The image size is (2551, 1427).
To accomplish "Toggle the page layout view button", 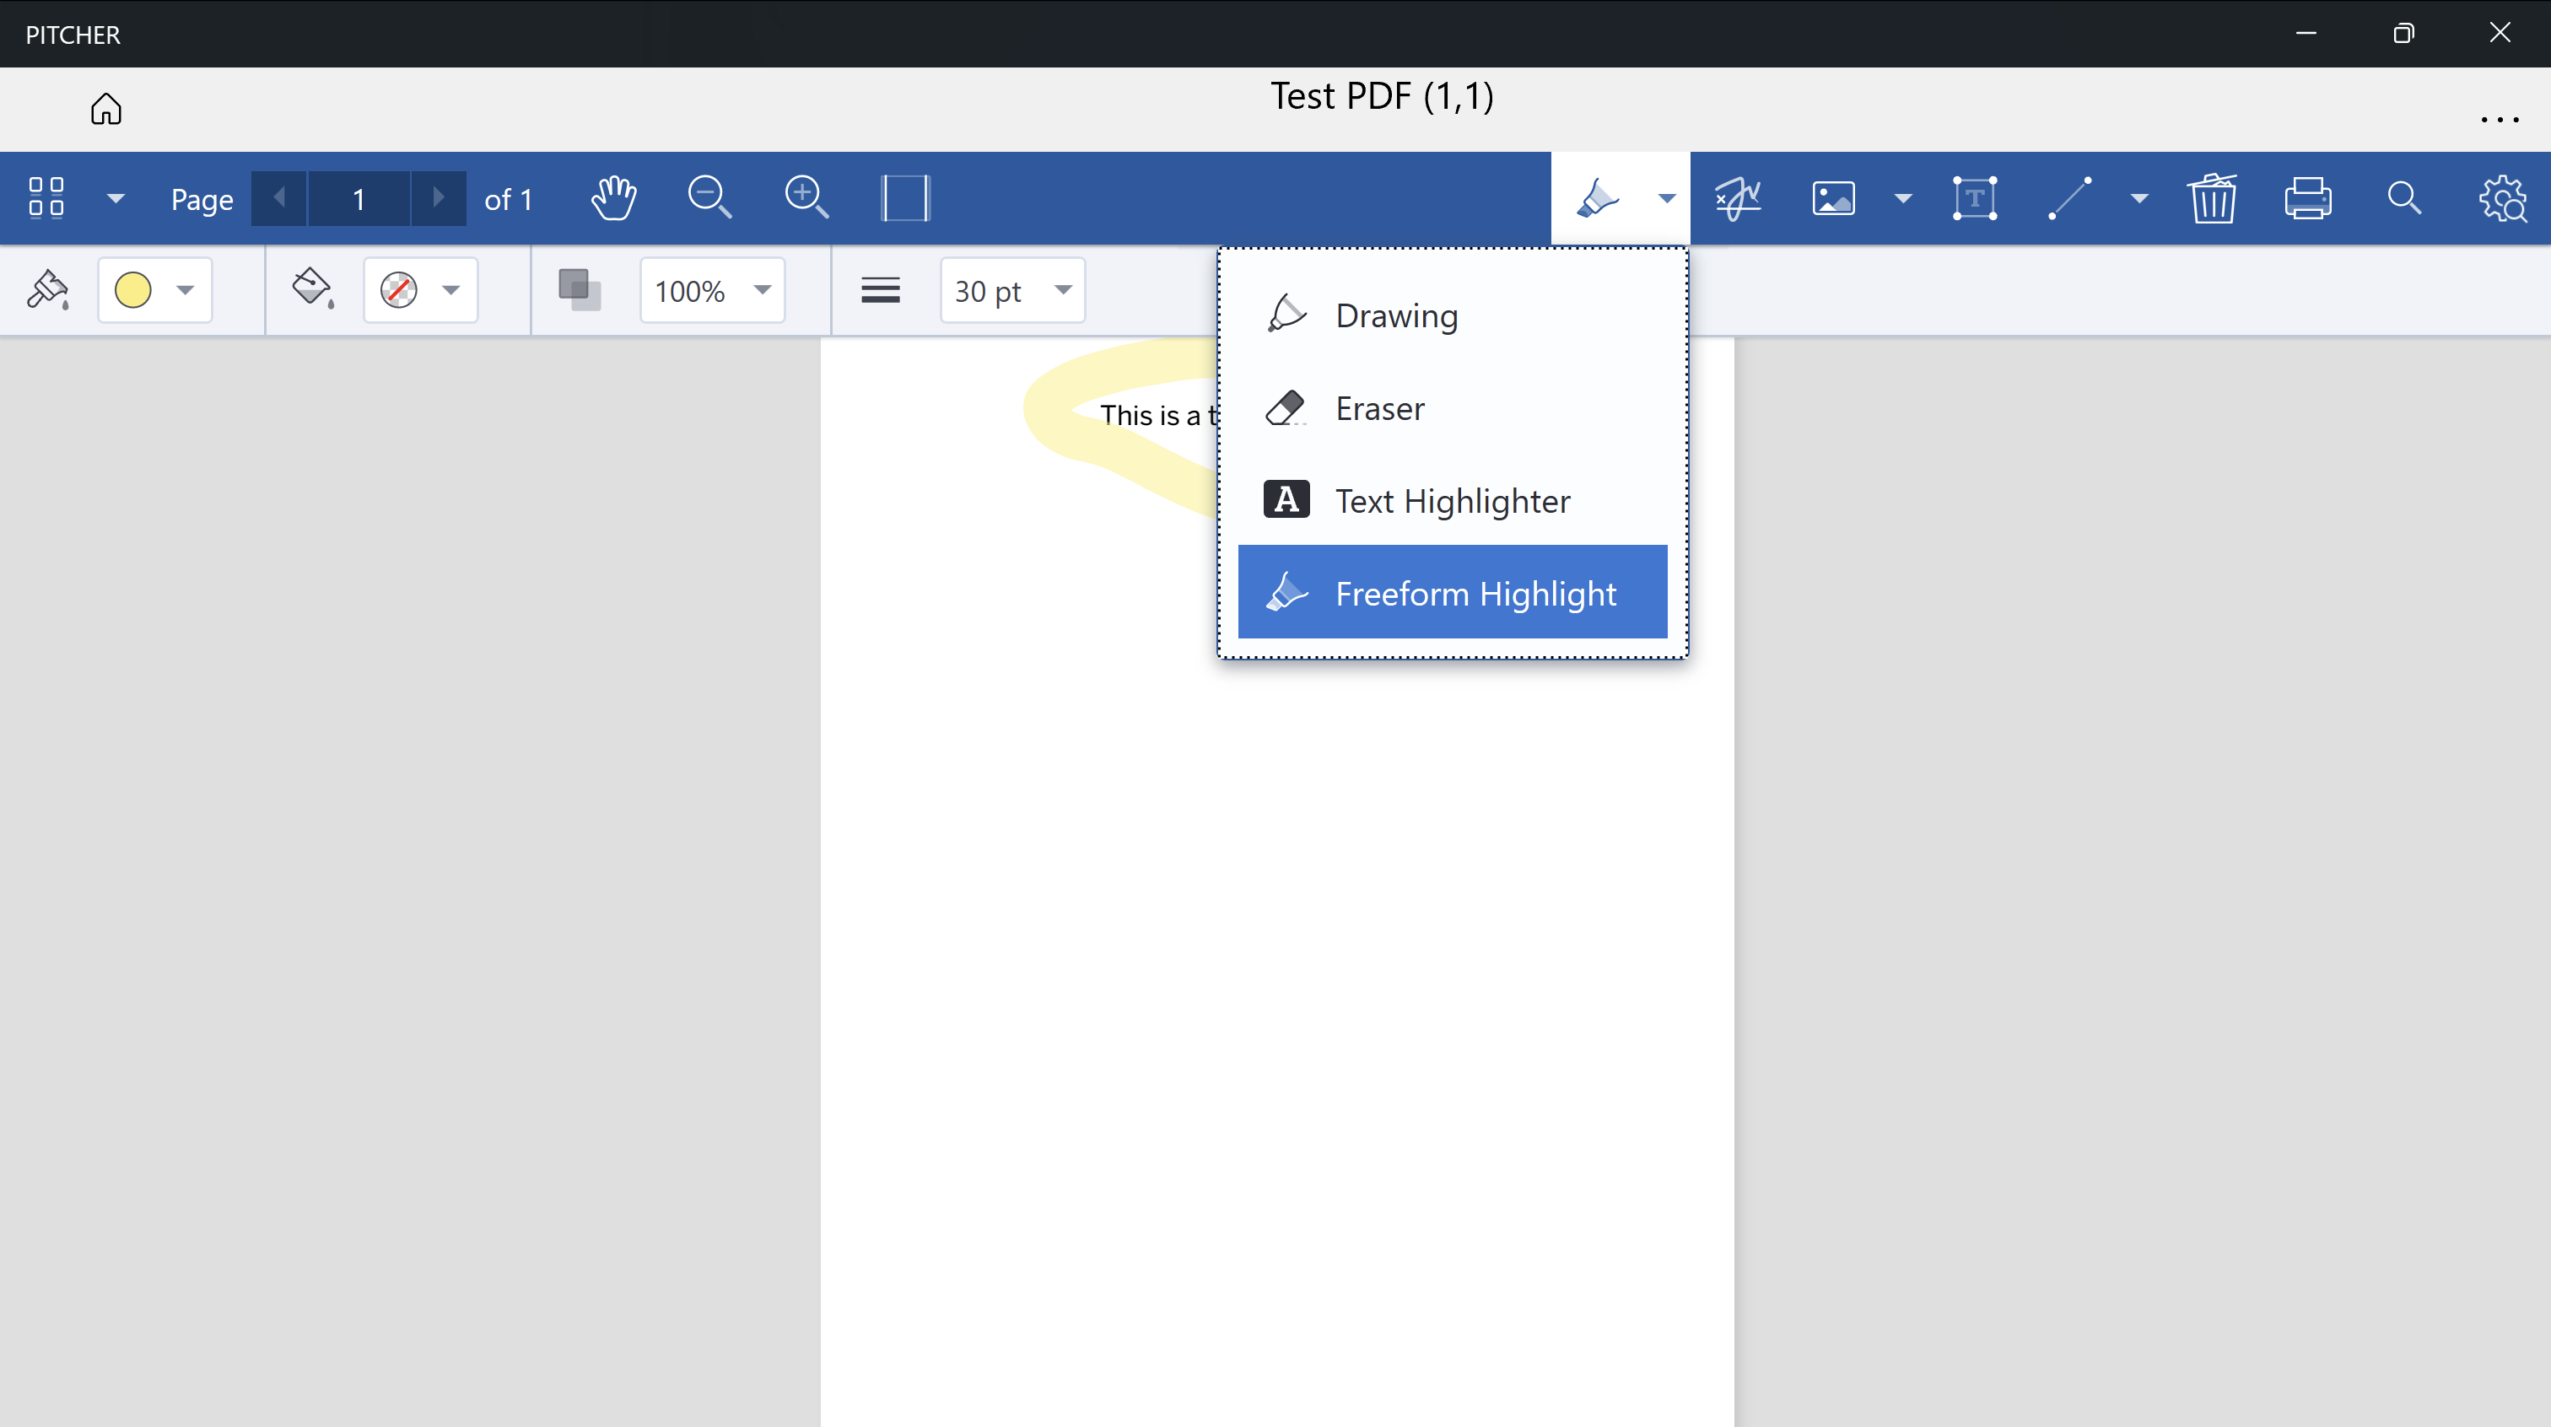I will 904,198.
